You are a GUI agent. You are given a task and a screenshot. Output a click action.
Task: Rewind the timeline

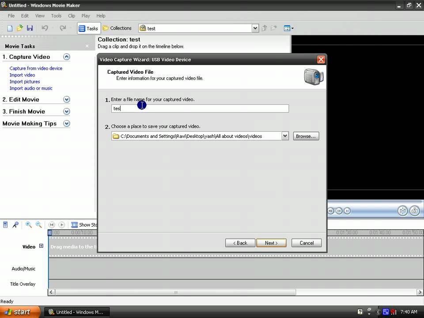pos(52,225)
